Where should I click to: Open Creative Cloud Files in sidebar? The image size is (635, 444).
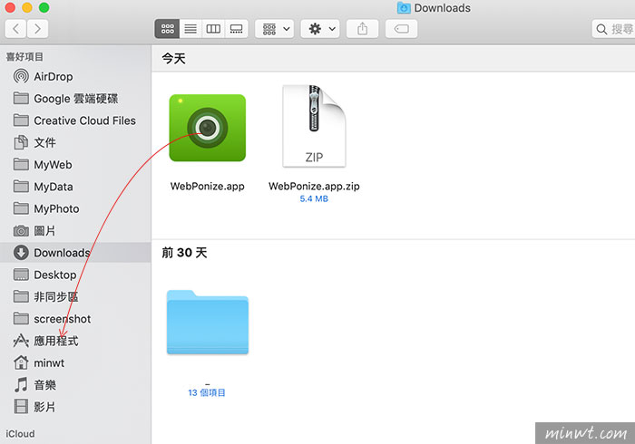[84, 121]
